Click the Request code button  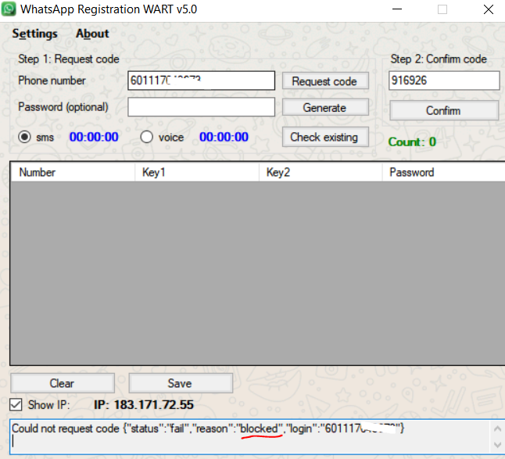[x=325, y=81]
